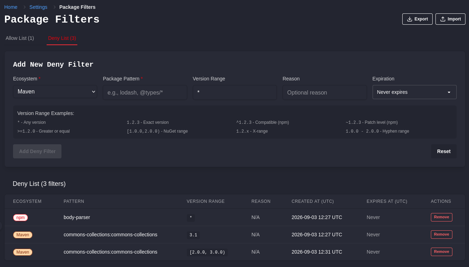Click the Expires At (UTC) column header

(x=387, y=201)
